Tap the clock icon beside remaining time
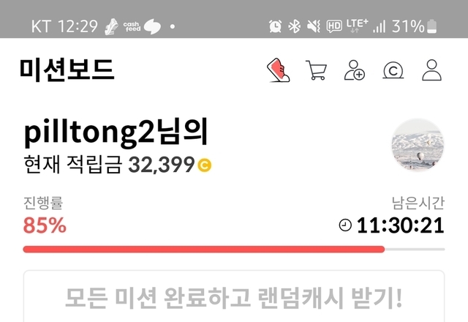 (x=345, y=225)
